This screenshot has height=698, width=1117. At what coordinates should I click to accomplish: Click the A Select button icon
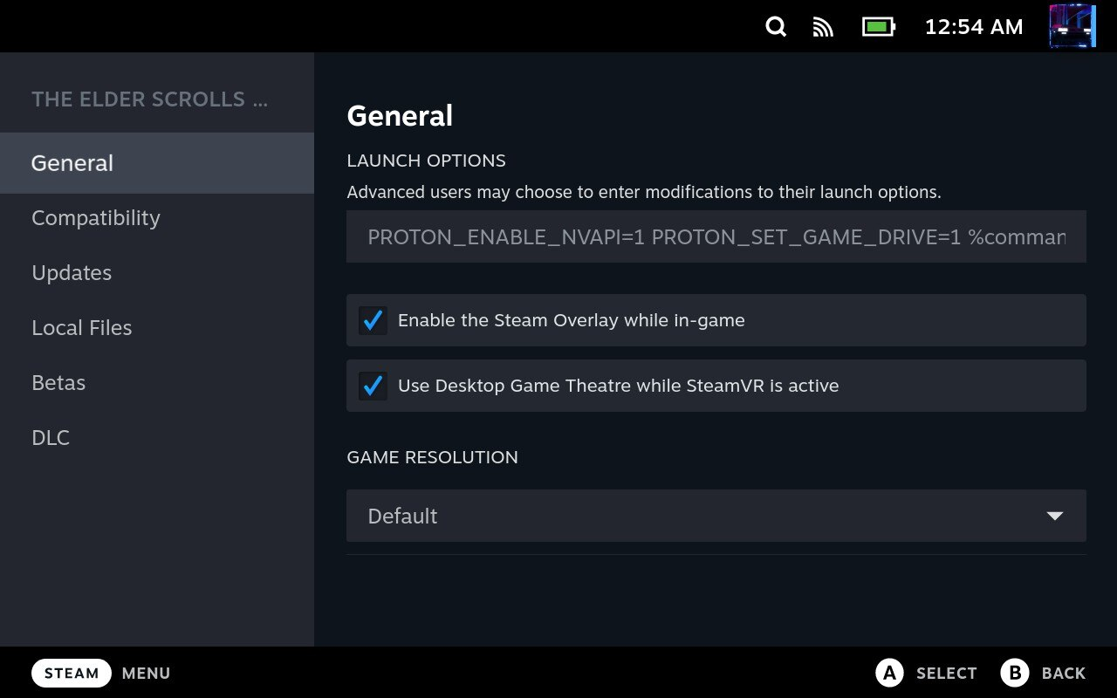pyautogui.click(x=888, y=673)
